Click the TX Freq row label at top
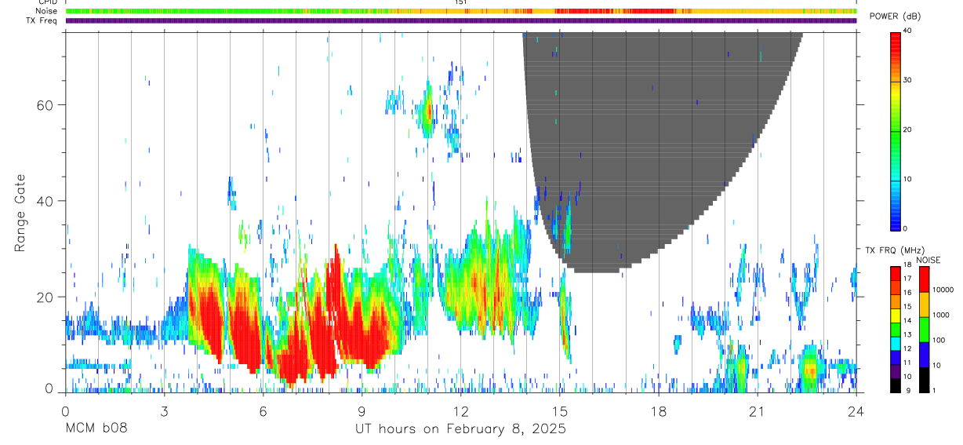 pyautogui.click(x=42, y=20)
